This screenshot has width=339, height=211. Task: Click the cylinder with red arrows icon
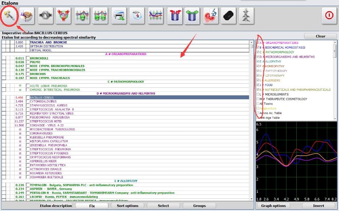[174, 16]
